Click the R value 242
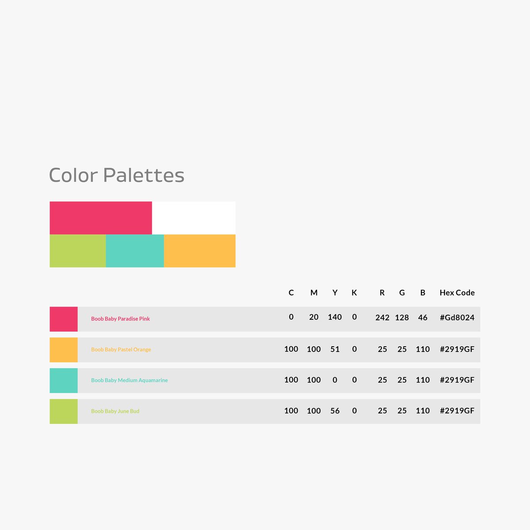Screen dimensions: 530x530 [x=382, y=317]
